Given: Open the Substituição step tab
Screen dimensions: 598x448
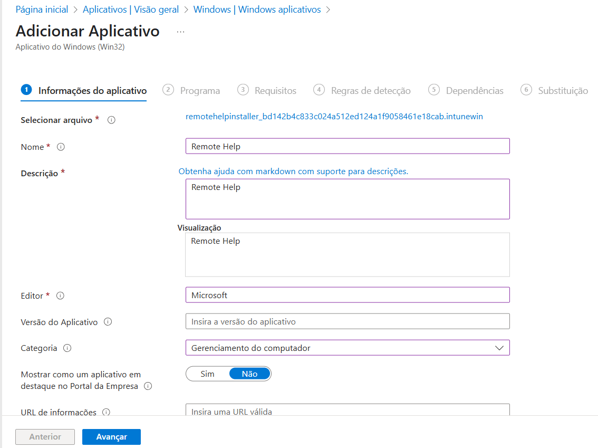Looking at the screenshot, I should [554, 91].
